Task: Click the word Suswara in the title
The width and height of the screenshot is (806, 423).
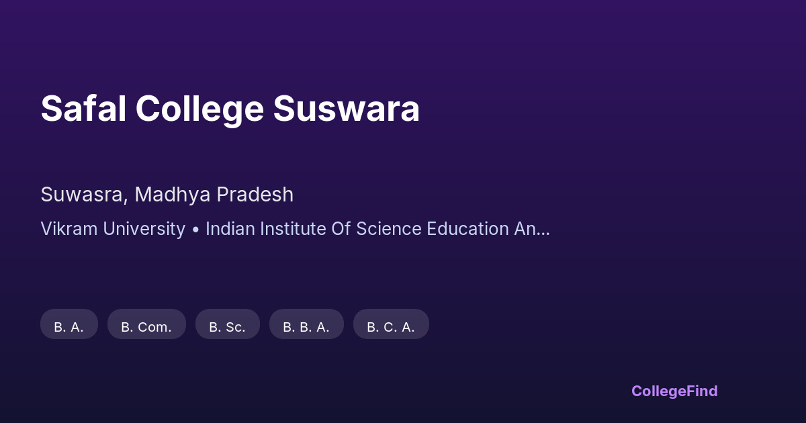Action: click(x=346, y=109)
